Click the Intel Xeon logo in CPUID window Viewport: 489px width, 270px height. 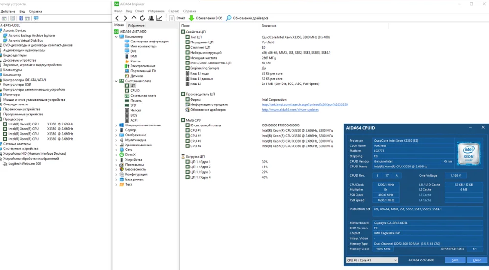[x=468, y=153]
